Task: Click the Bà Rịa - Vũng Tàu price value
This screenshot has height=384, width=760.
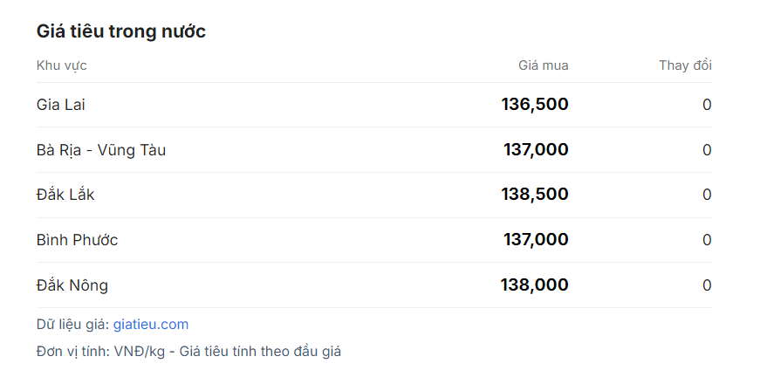Action: coord(536,149)
